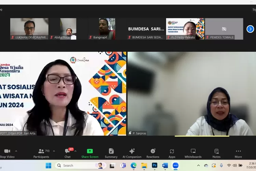Image resolution: width=256 pixels, height=171 pixels.
Task: Select PEMDES TOWALE participant tile
Action: coord(224,29)
